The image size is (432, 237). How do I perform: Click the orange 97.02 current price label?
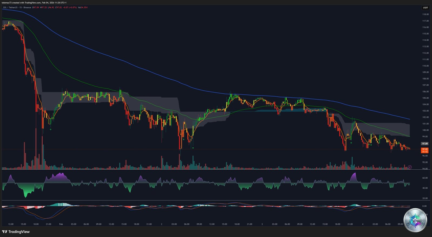coord(425,150)
